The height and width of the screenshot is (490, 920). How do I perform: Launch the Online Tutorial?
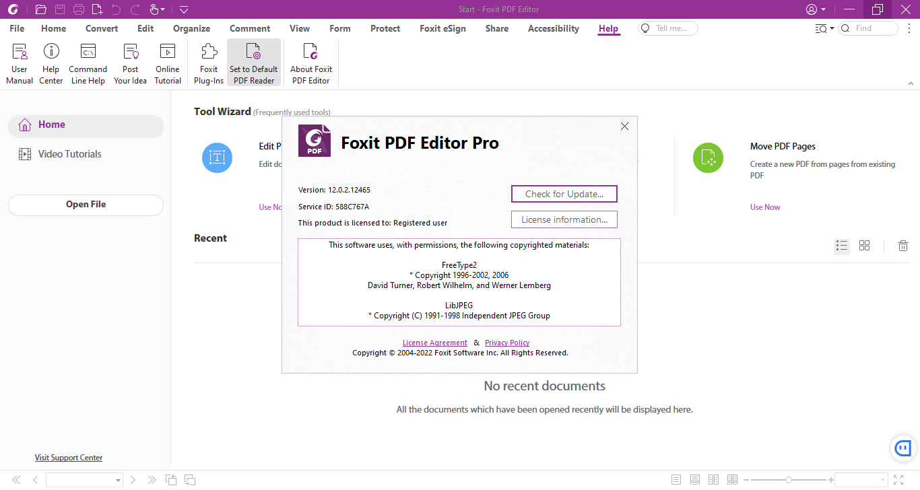coord(167,62)
